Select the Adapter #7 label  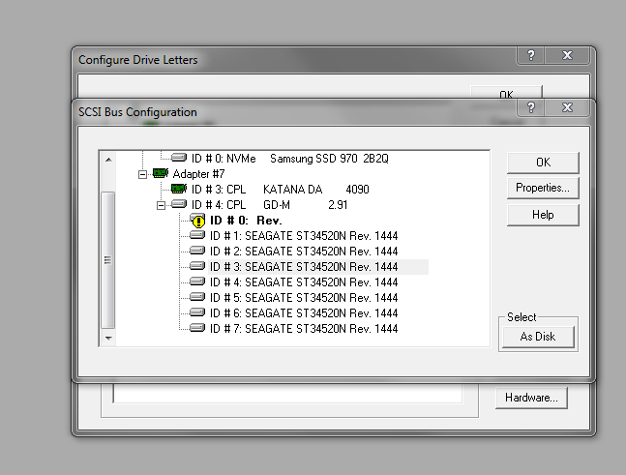198,174
